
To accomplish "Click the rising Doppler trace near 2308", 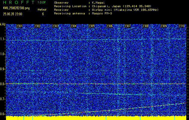I will (145, 107).
